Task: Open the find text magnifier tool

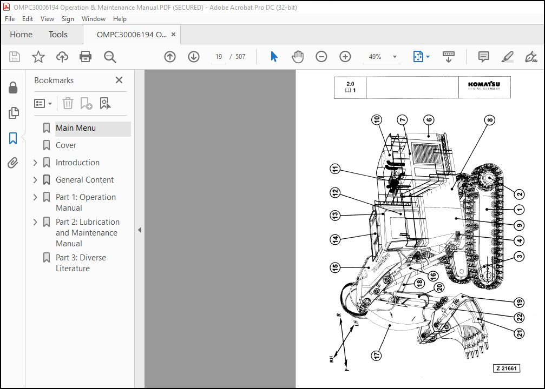Action: point(110,57)
